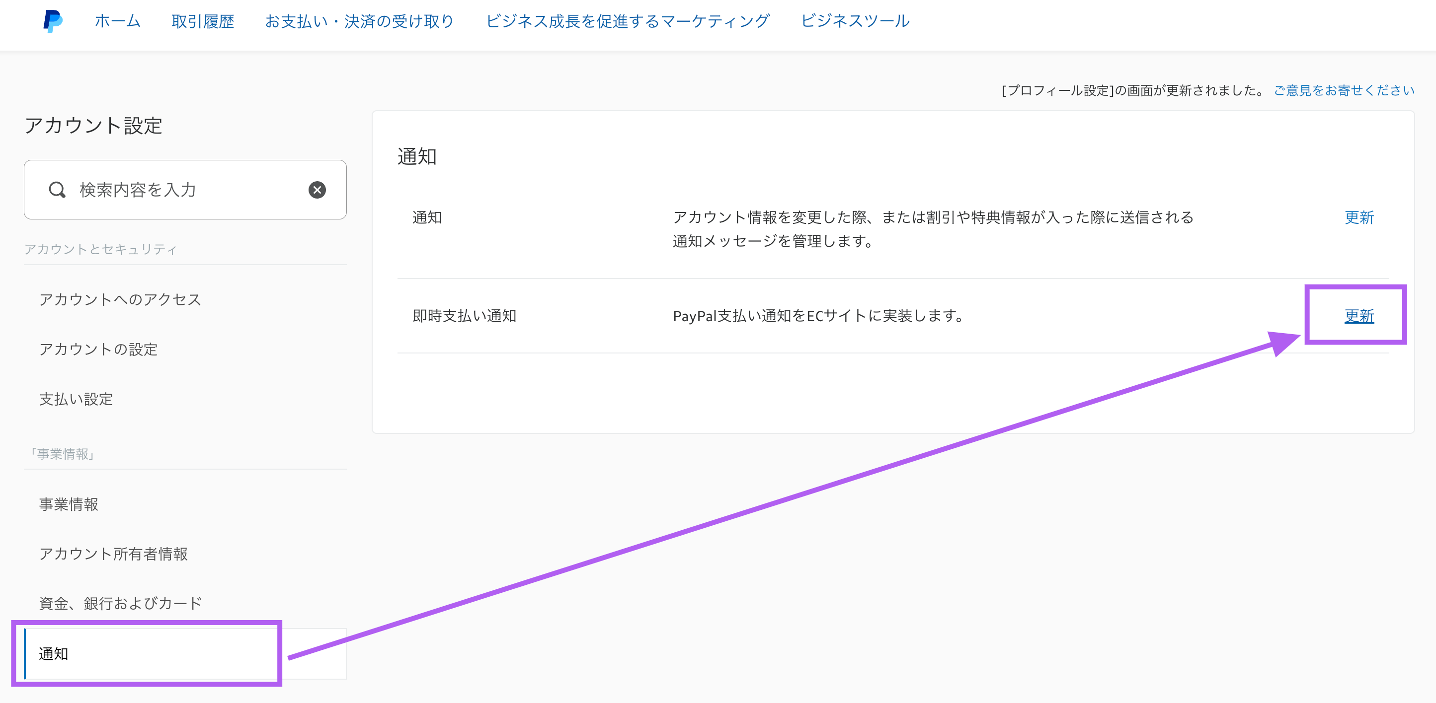Click 更新 link for 通知 row
Viewport: 1436px width, 703px height.
tap(1359, 217)
